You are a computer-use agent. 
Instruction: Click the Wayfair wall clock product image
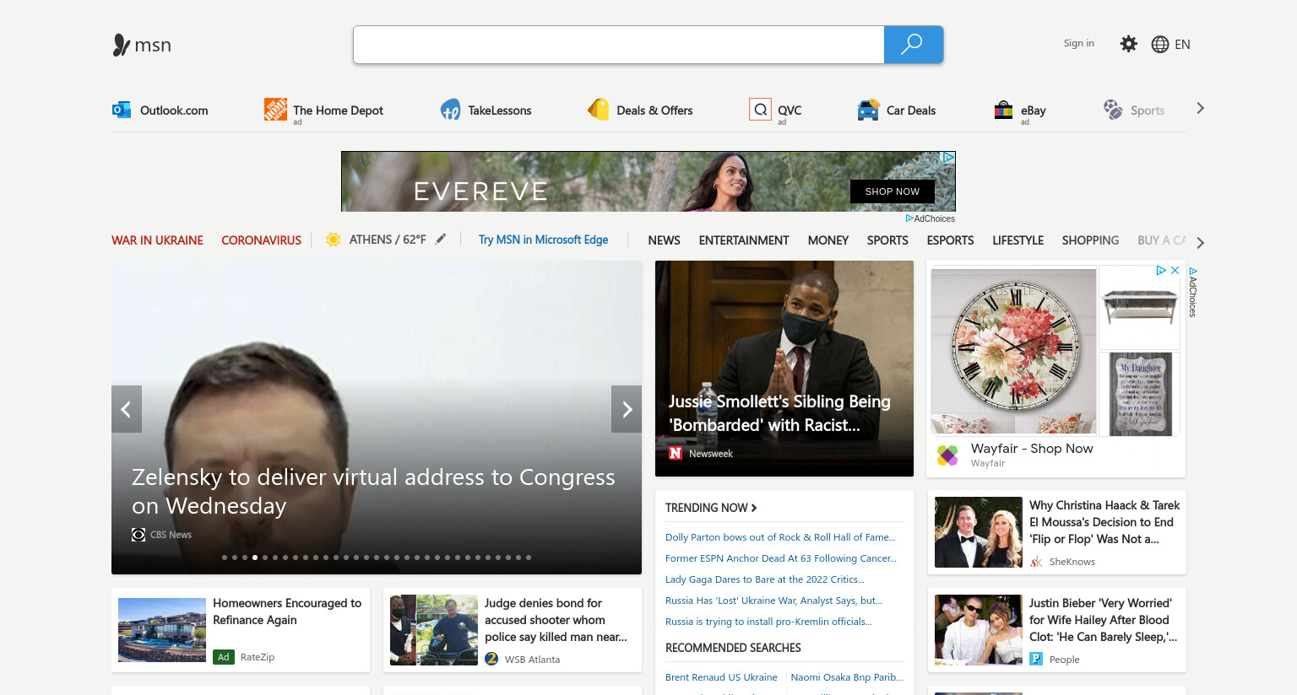1013,351
